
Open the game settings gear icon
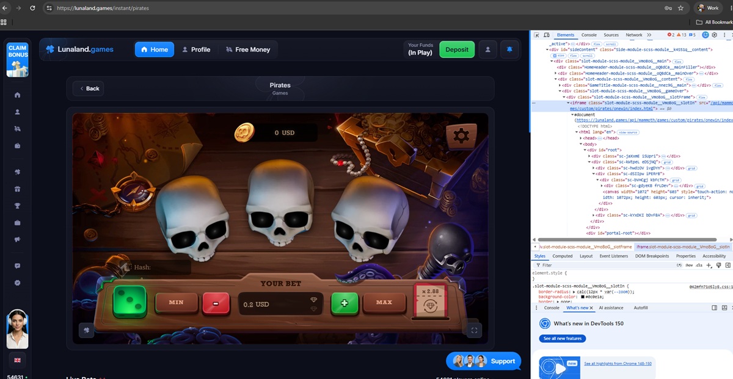(461, 135)
